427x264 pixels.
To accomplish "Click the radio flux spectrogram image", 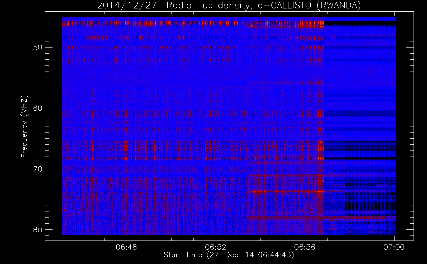I will [229, 126].
